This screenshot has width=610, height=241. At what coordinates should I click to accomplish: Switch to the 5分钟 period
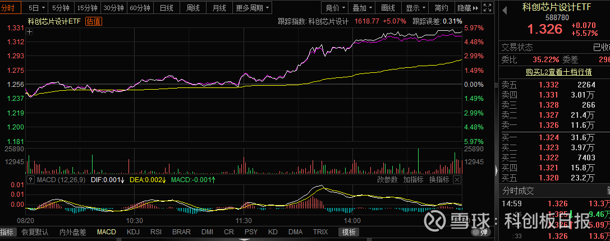(61, 8)
